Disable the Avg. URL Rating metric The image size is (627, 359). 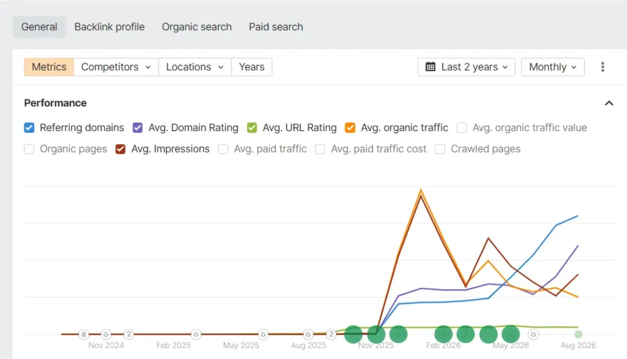(252, 127)
